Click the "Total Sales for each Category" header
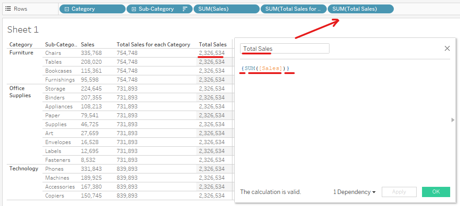This screenshot has width=460, height=206. click(x=153, y=45)
